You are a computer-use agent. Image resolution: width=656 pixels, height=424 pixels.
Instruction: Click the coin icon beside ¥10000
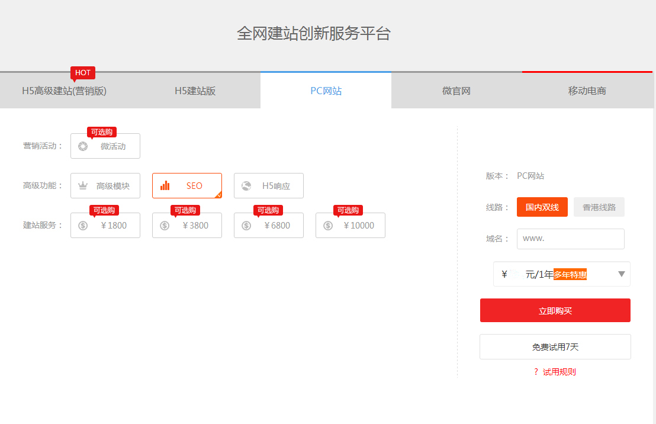[x=328, y=226]
